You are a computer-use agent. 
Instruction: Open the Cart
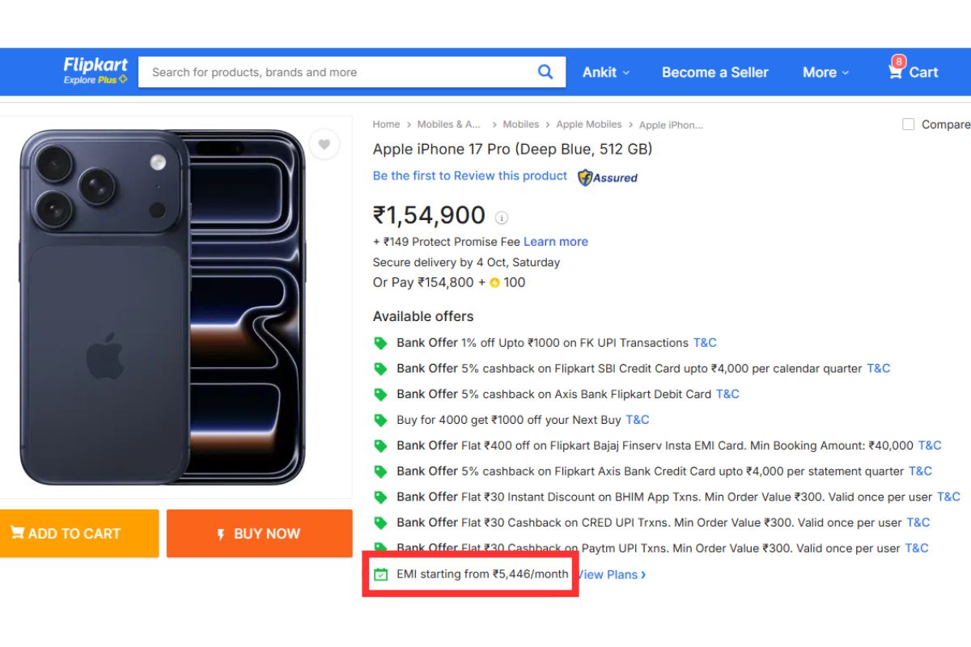pyautogui.click(x=912, y=72)
